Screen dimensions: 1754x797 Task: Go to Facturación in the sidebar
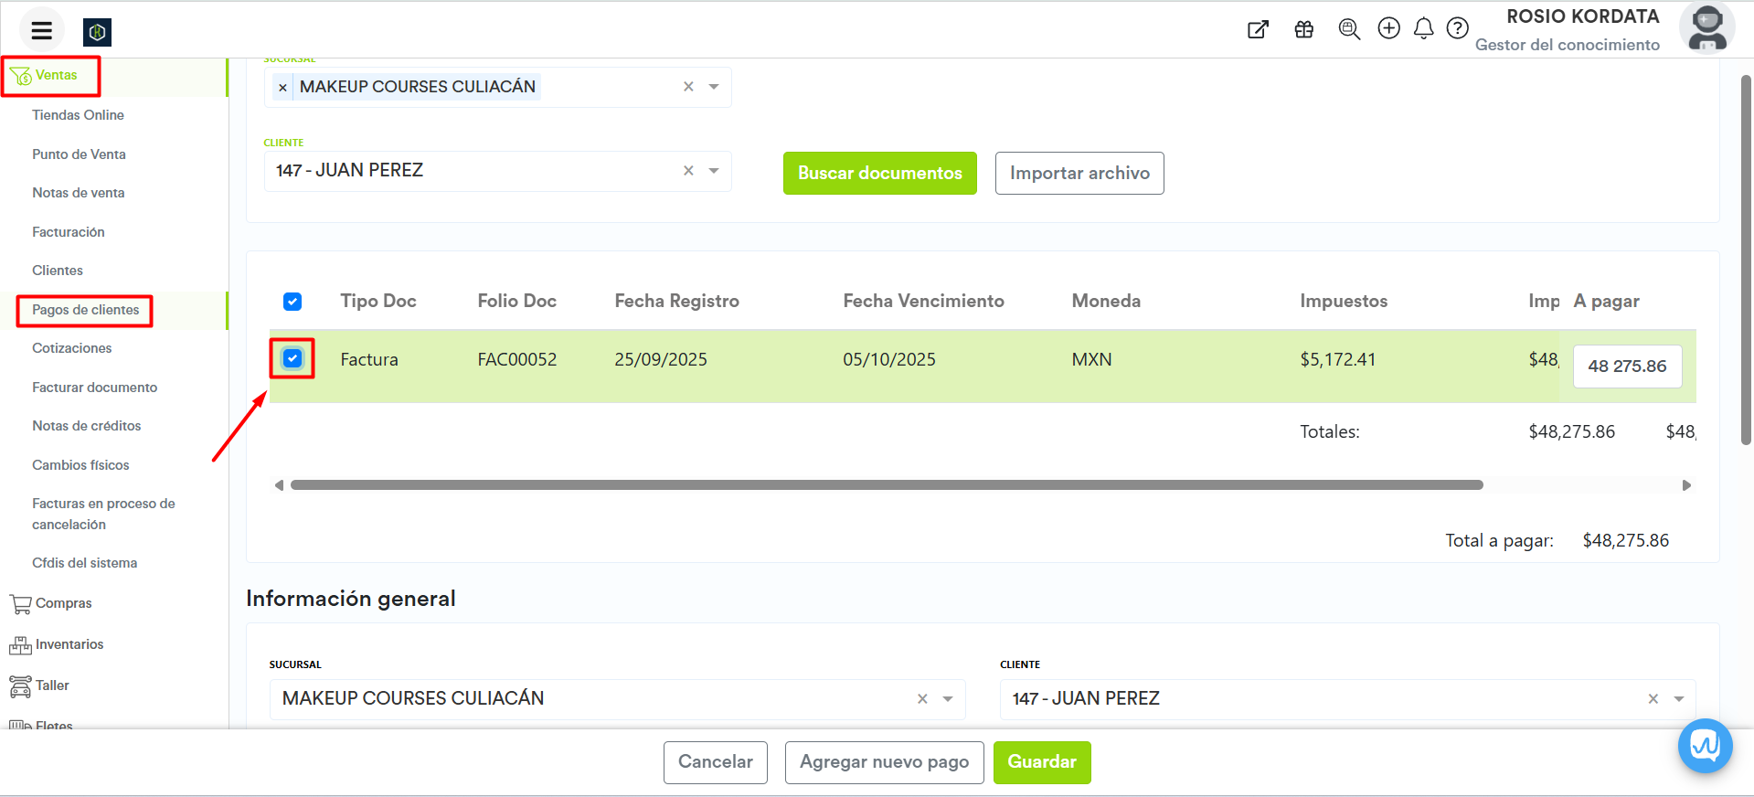(69, 232)
